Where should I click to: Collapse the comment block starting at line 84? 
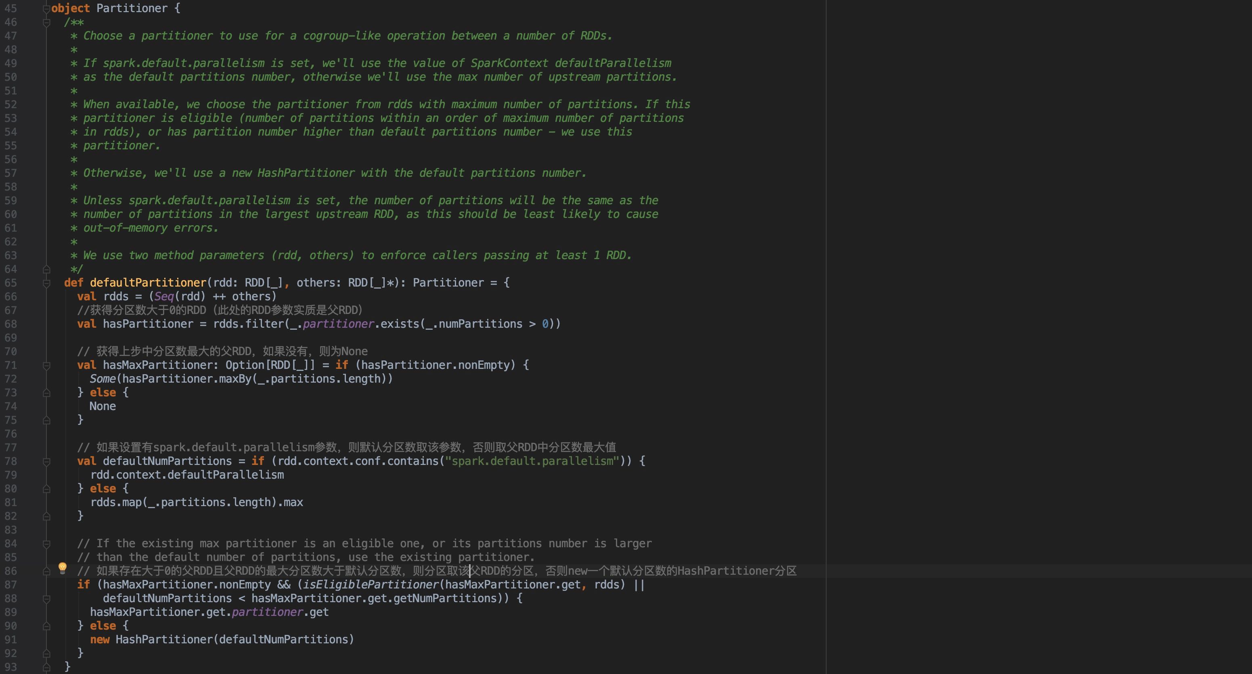(x=47, y=544)
